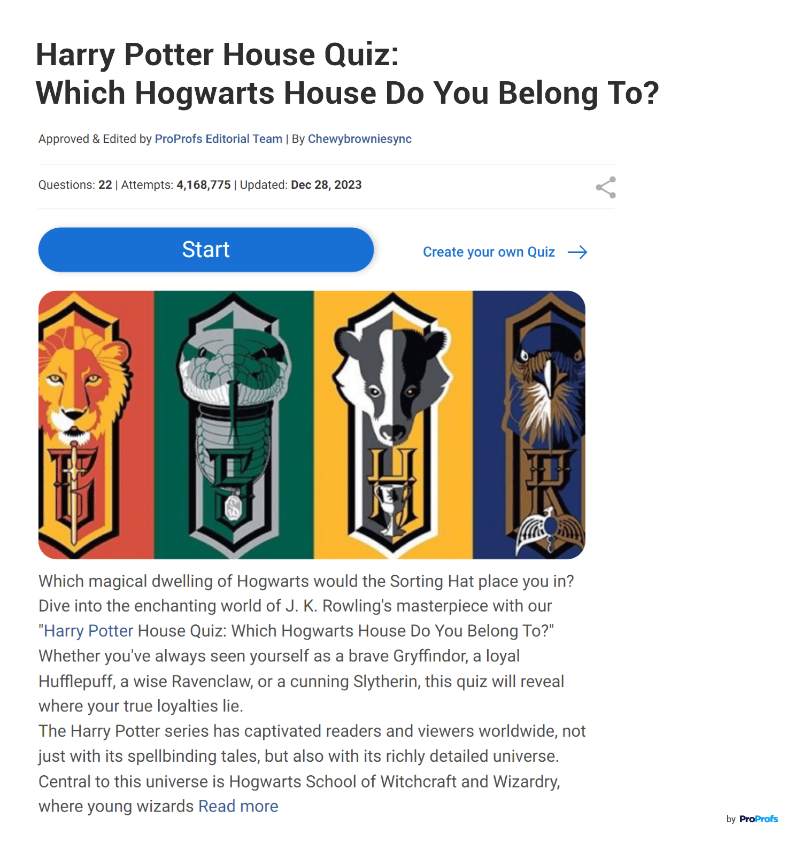
Task: Click the Updated: Dec 28, 2023 date
Action: click(x=300, y=185)
